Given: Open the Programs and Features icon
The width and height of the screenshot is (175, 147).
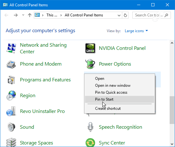Looking at the screenshot, I should (11, 80).
